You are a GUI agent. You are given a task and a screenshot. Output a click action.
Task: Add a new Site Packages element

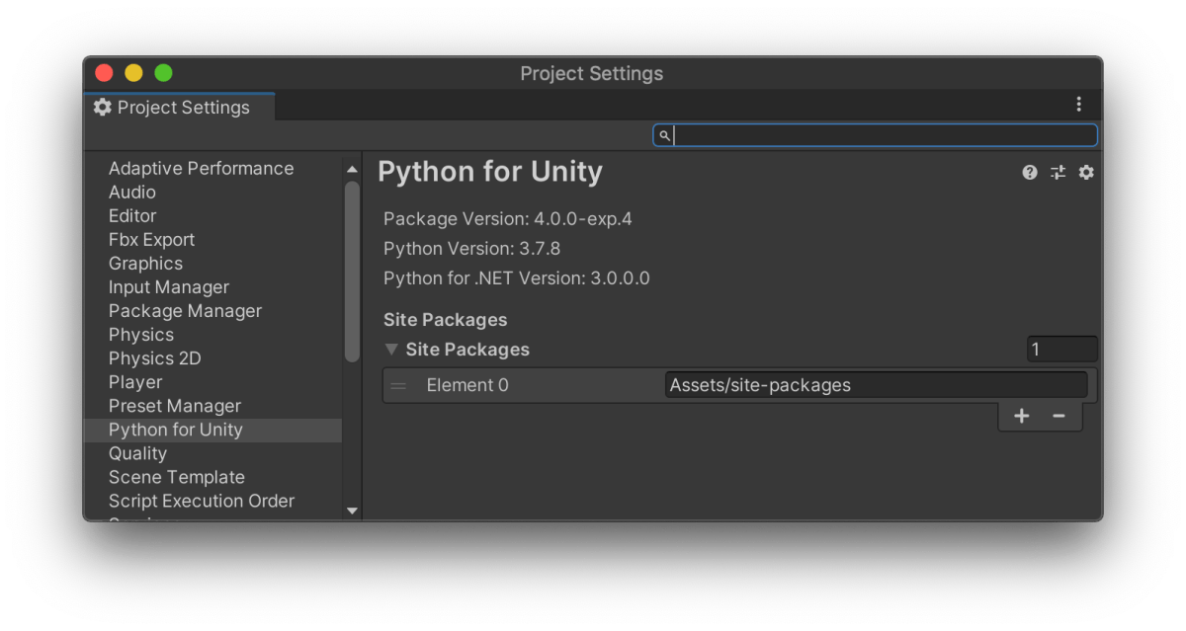(x=1022, y=416)
